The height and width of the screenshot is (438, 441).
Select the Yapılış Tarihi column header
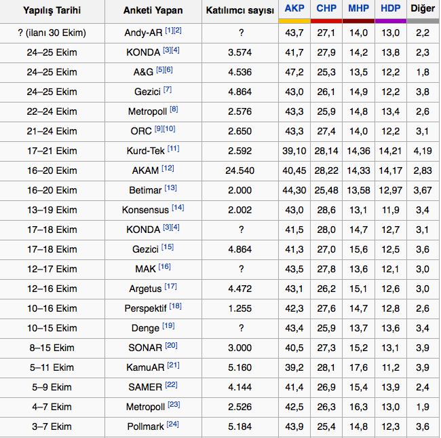(x=53, y=11)
